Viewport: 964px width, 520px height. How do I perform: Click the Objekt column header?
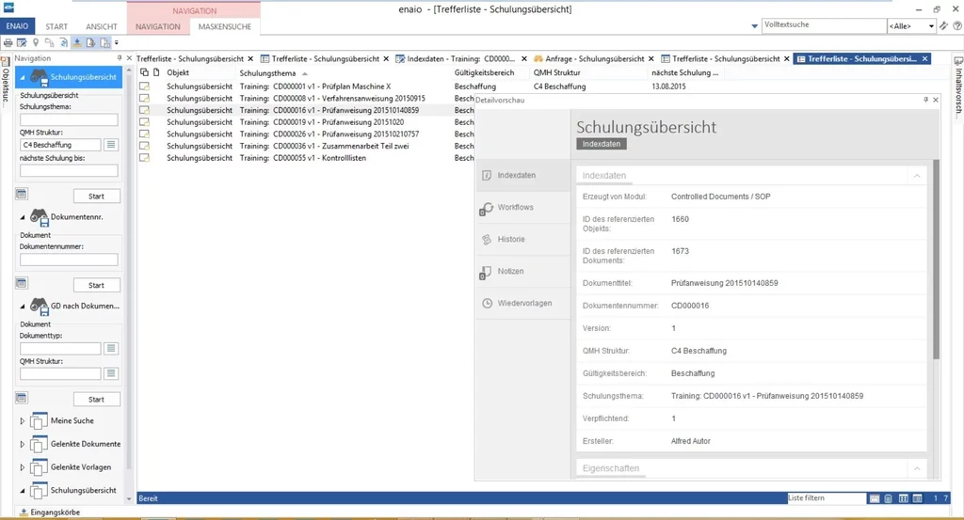(178, 73)
